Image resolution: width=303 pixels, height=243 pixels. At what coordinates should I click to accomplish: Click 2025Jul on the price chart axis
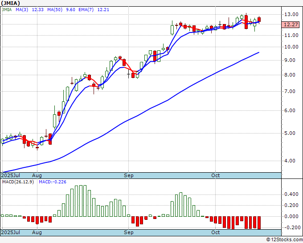pos(11,175)
